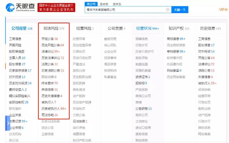Open the VIP会员 link
229x143 pixels.
pos(223,10)
